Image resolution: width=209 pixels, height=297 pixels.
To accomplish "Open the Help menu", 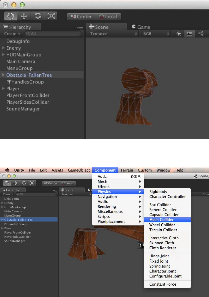I will coord(179,170).
